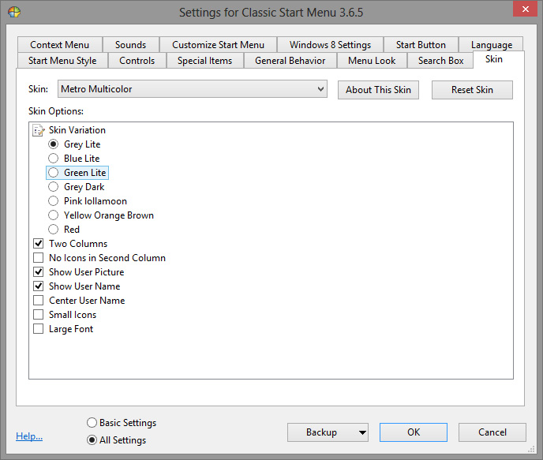This screenshot has width=543, height=460.
Task: Open the Special Items tab
Action: click(204, 61)
